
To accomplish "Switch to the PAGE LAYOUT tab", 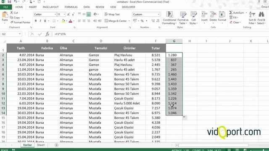I will [x=50, y=7].
